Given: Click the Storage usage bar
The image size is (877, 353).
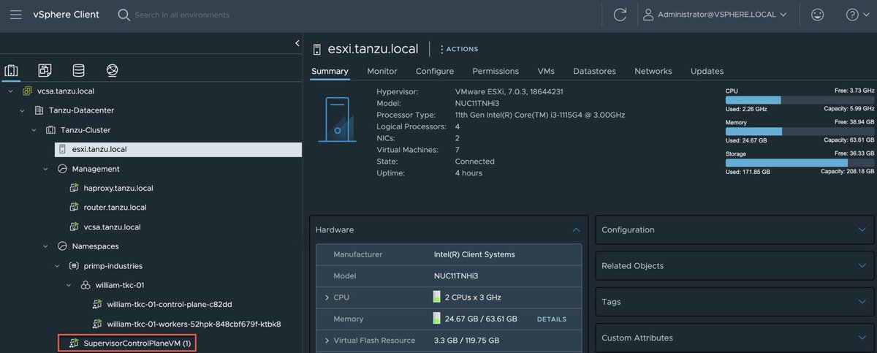Looking at the screenshot, I should pos(800,163).
